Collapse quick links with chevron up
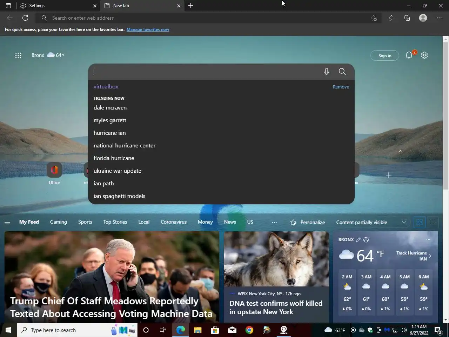Viewport: 449px width, 337px height. [x=401, y=151]
